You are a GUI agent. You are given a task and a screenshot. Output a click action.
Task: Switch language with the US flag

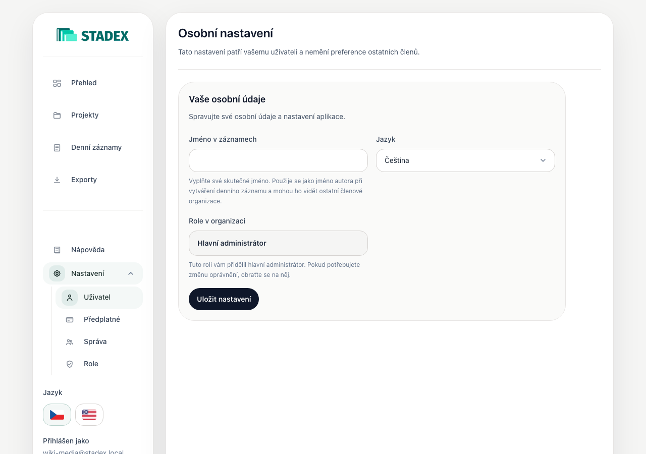click(89, 415)
